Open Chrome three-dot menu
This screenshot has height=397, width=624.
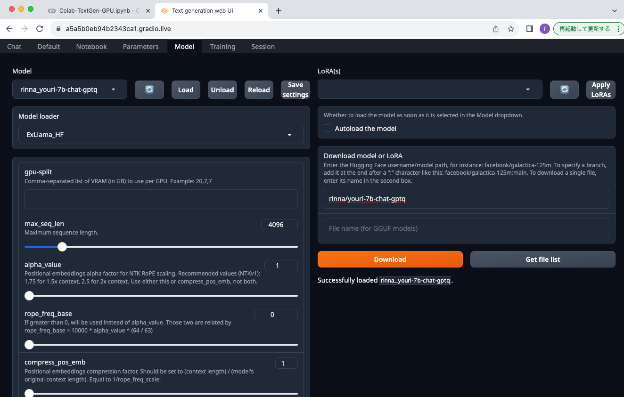tap(618, 29)
